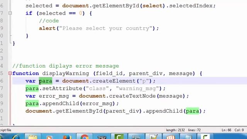
Task: Click 'para' before .setAttribute
Action: click(x=32, y=88)
